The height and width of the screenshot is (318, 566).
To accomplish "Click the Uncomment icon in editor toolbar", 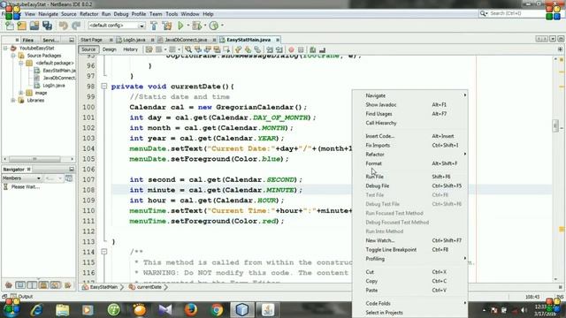I will point(322,49).
